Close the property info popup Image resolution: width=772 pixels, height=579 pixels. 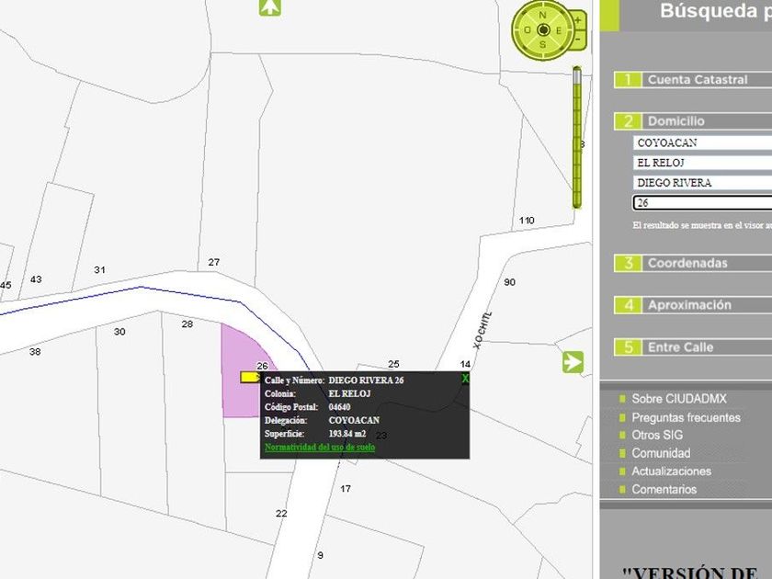(x=465, y=378)
